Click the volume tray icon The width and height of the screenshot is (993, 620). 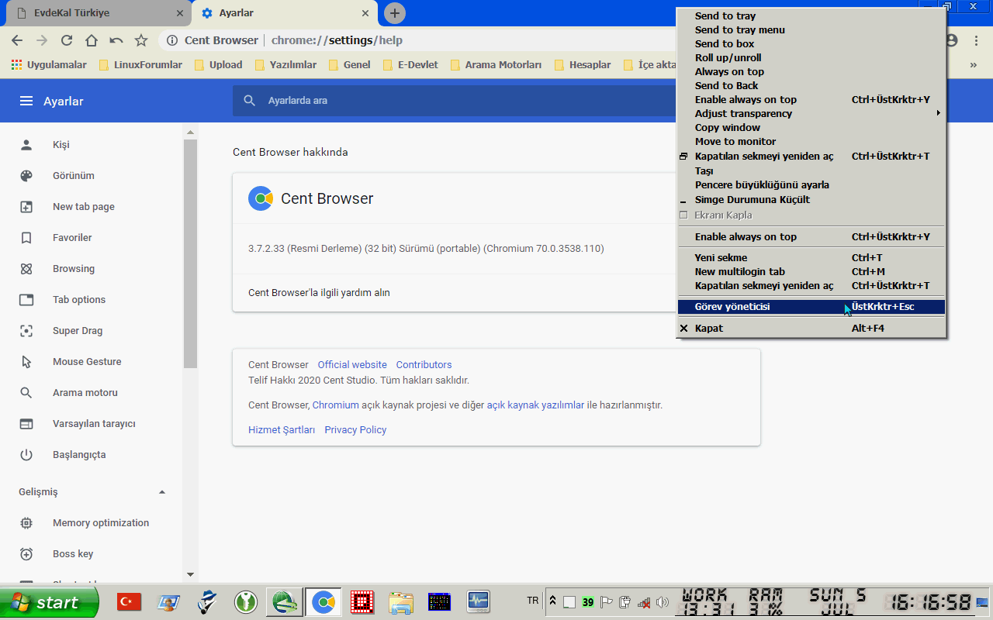coord(662,602)
